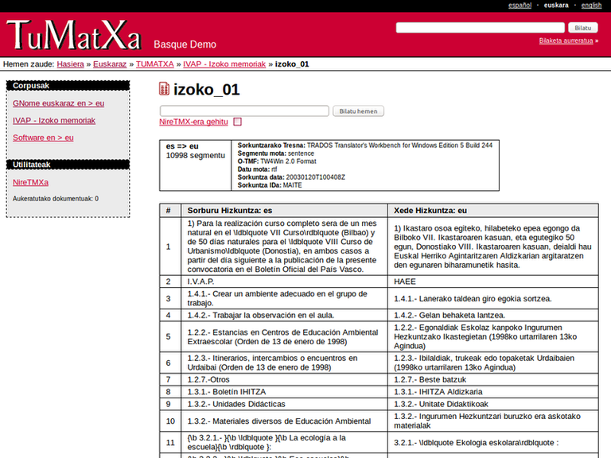
Task: Click the Sorburu Hizkuntza: es column header
Action: (285, 210)
